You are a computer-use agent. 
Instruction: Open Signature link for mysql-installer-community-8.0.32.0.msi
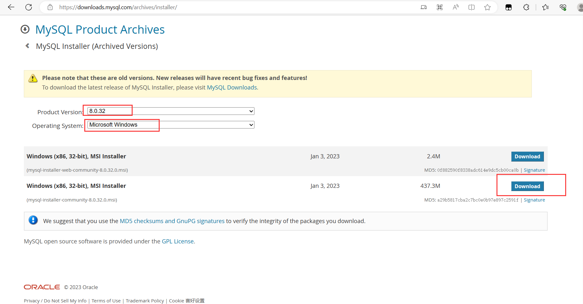click(534, 200)
